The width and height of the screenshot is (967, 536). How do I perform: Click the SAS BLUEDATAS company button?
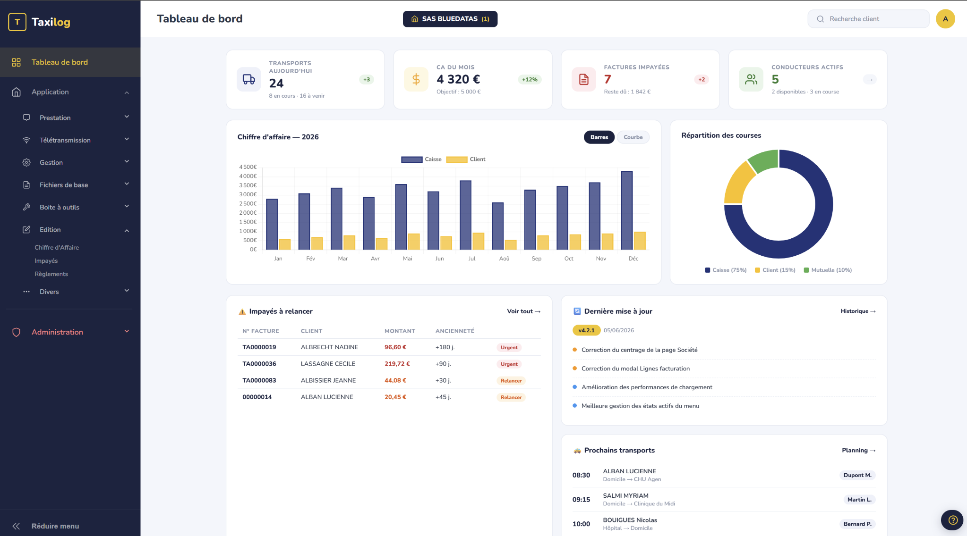pos(450,19)
